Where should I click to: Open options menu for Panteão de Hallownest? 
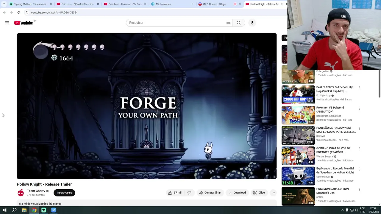click(360, 128)
